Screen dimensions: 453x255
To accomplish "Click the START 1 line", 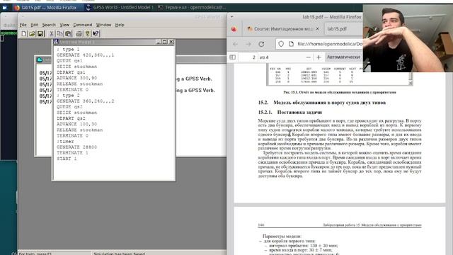I will point(67,159).
